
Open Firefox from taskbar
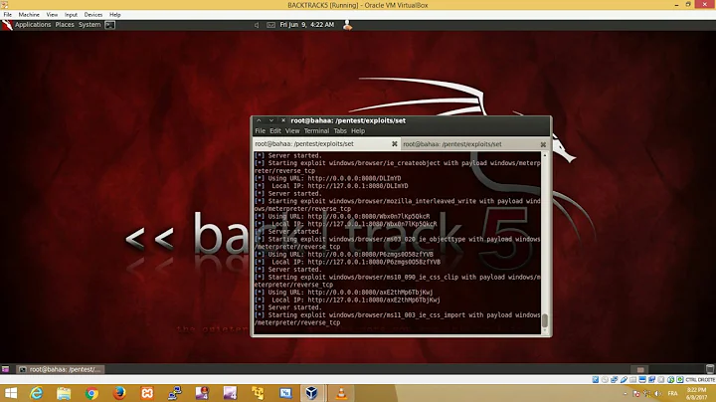(x=119, y=393)
